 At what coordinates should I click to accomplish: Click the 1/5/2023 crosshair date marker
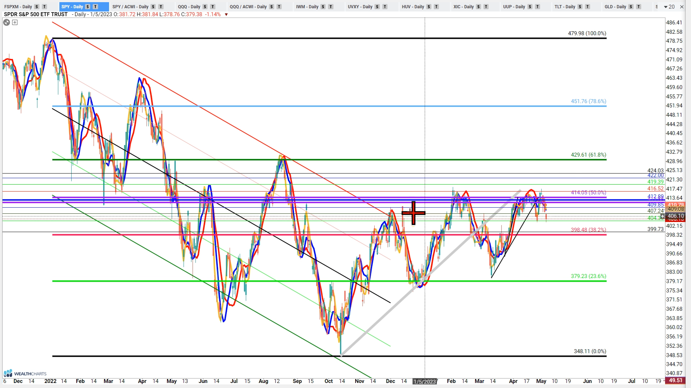425,382
